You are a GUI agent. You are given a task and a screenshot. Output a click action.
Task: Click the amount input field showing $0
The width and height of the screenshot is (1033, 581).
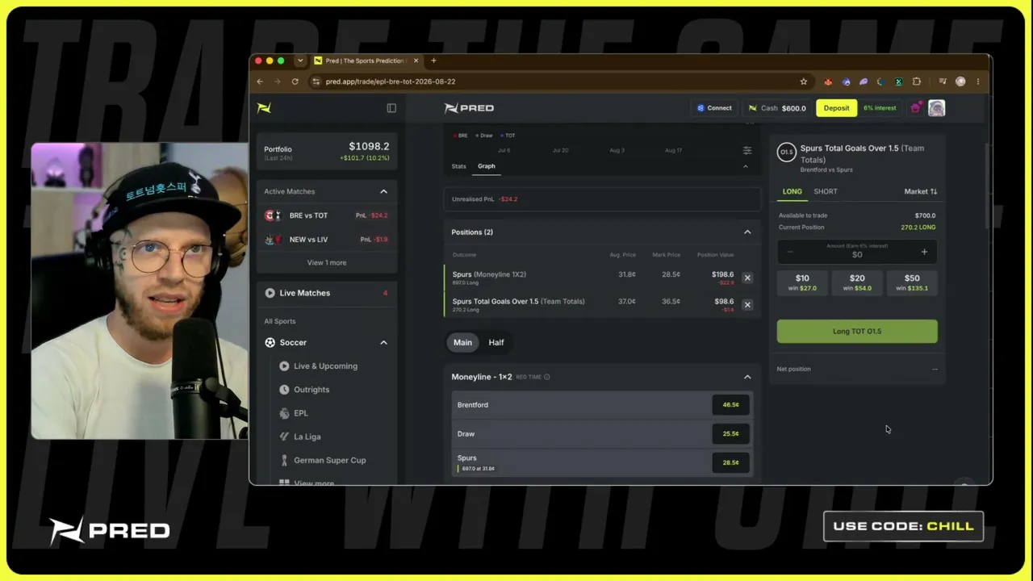(x=857, y=253)
